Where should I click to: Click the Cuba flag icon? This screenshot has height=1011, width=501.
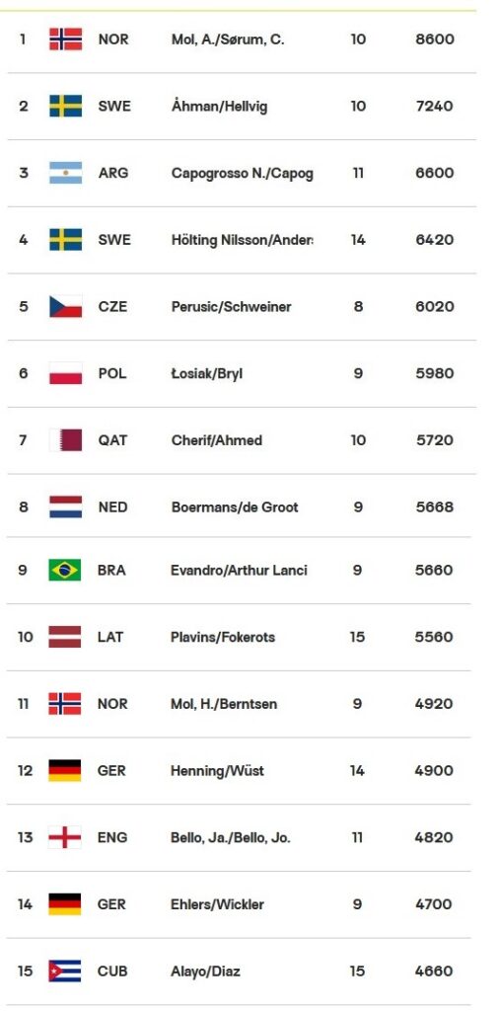(x=65, y=972)
